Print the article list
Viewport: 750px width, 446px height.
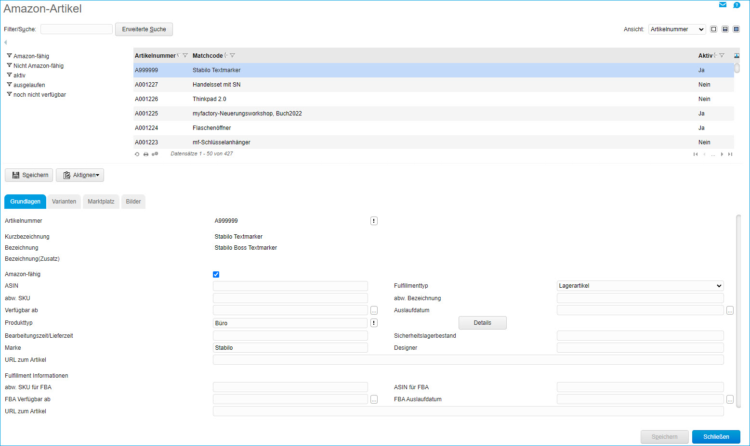click(145, 153)
